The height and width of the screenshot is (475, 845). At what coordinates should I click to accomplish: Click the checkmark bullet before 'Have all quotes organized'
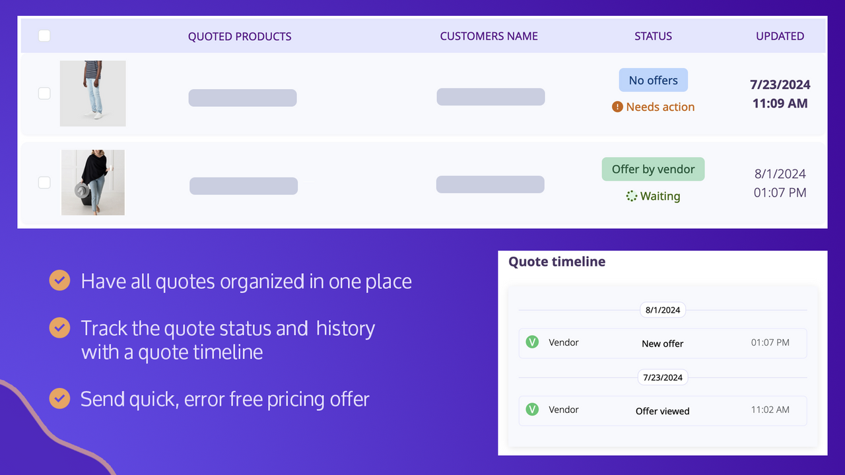pos(59,280)
